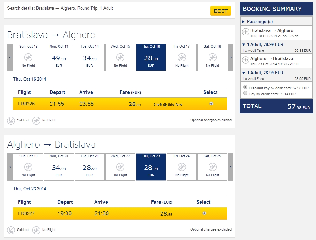Show earlier return dates with left arrow
Image resolution: width=316 pixels, height=240 pixels.
point(10,167)
